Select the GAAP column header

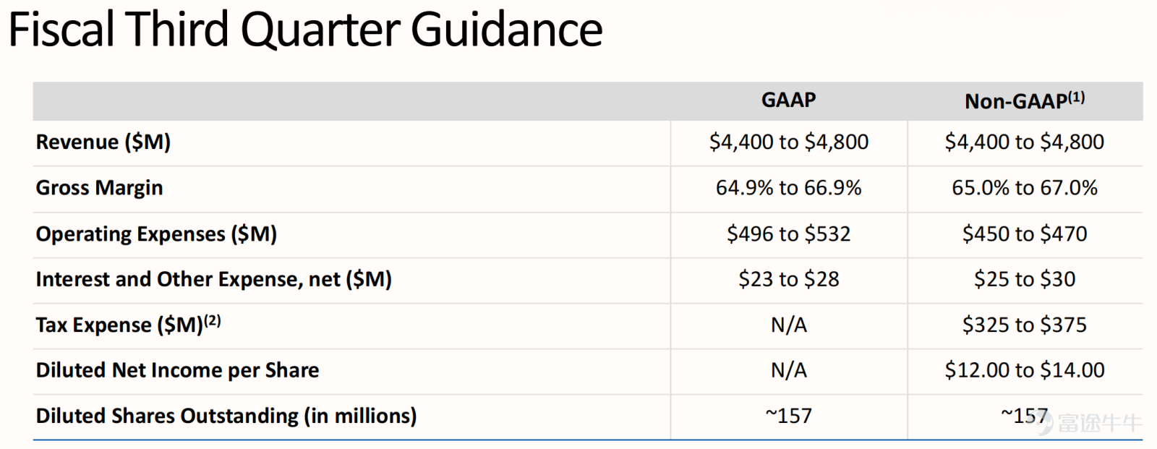coord(788,100)
